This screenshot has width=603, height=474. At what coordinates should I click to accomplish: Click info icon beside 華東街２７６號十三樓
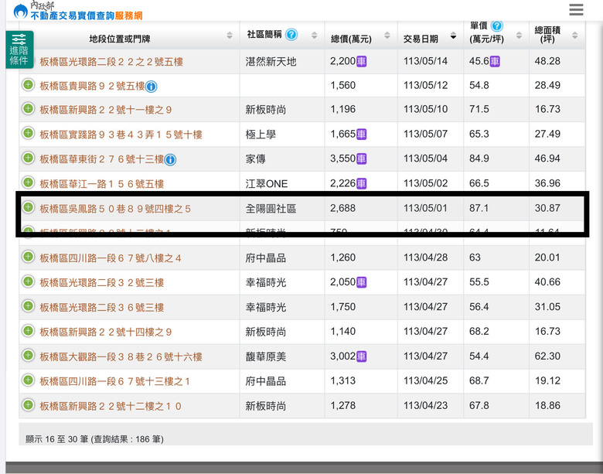pyautogui.click(x=170, y=159)
